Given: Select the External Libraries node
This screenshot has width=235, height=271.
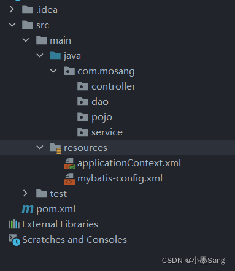Looking at the screenshot, I should pos(60,224).
